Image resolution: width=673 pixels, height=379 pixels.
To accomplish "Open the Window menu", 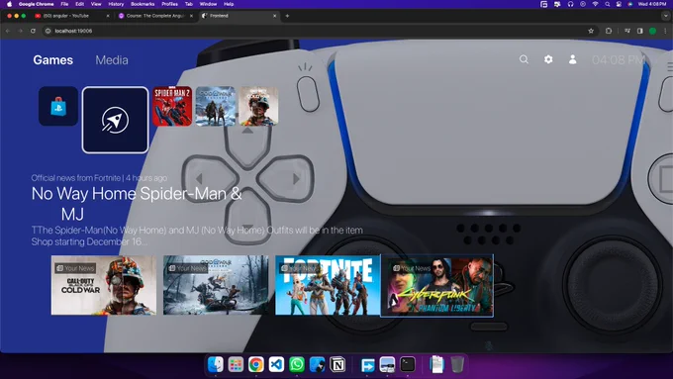I will coord(208,4).
